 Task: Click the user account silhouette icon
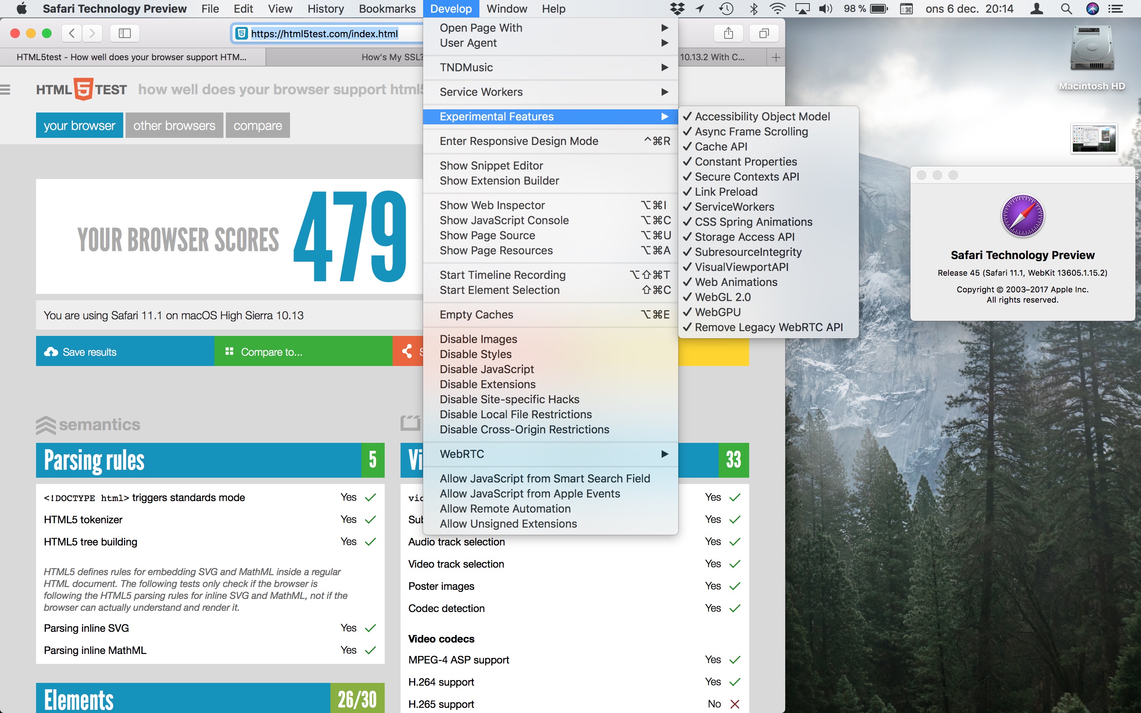(x=1036, y=8)
